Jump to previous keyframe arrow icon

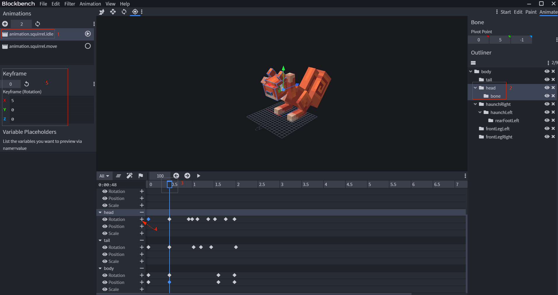tap(176, 175)
